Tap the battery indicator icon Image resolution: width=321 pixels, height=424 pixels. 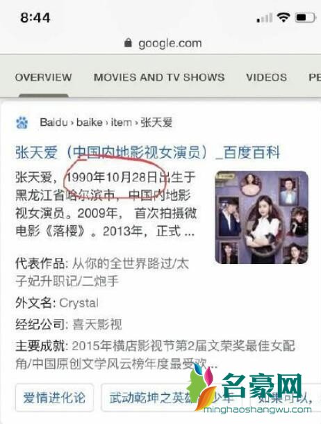pyautogui.click(x=305, y=18)
